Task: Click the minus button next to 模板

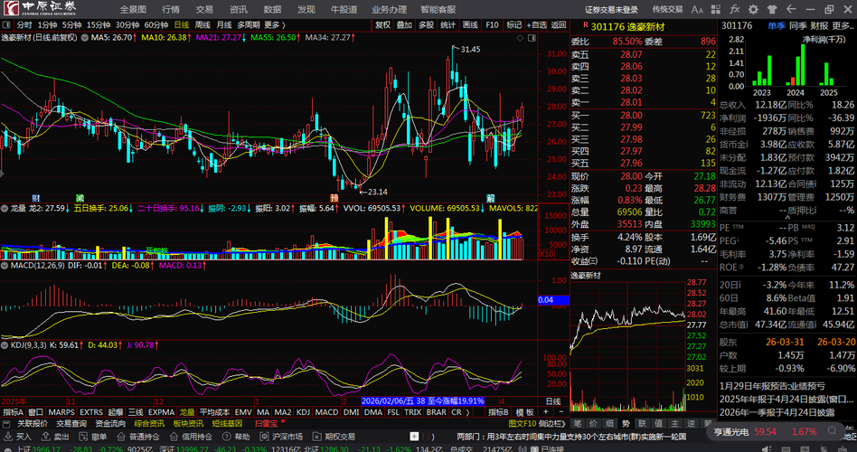Action: point(560,411)
